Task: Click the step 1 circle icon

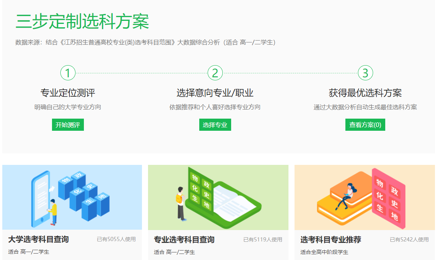Action: click(x=68, y=73)
